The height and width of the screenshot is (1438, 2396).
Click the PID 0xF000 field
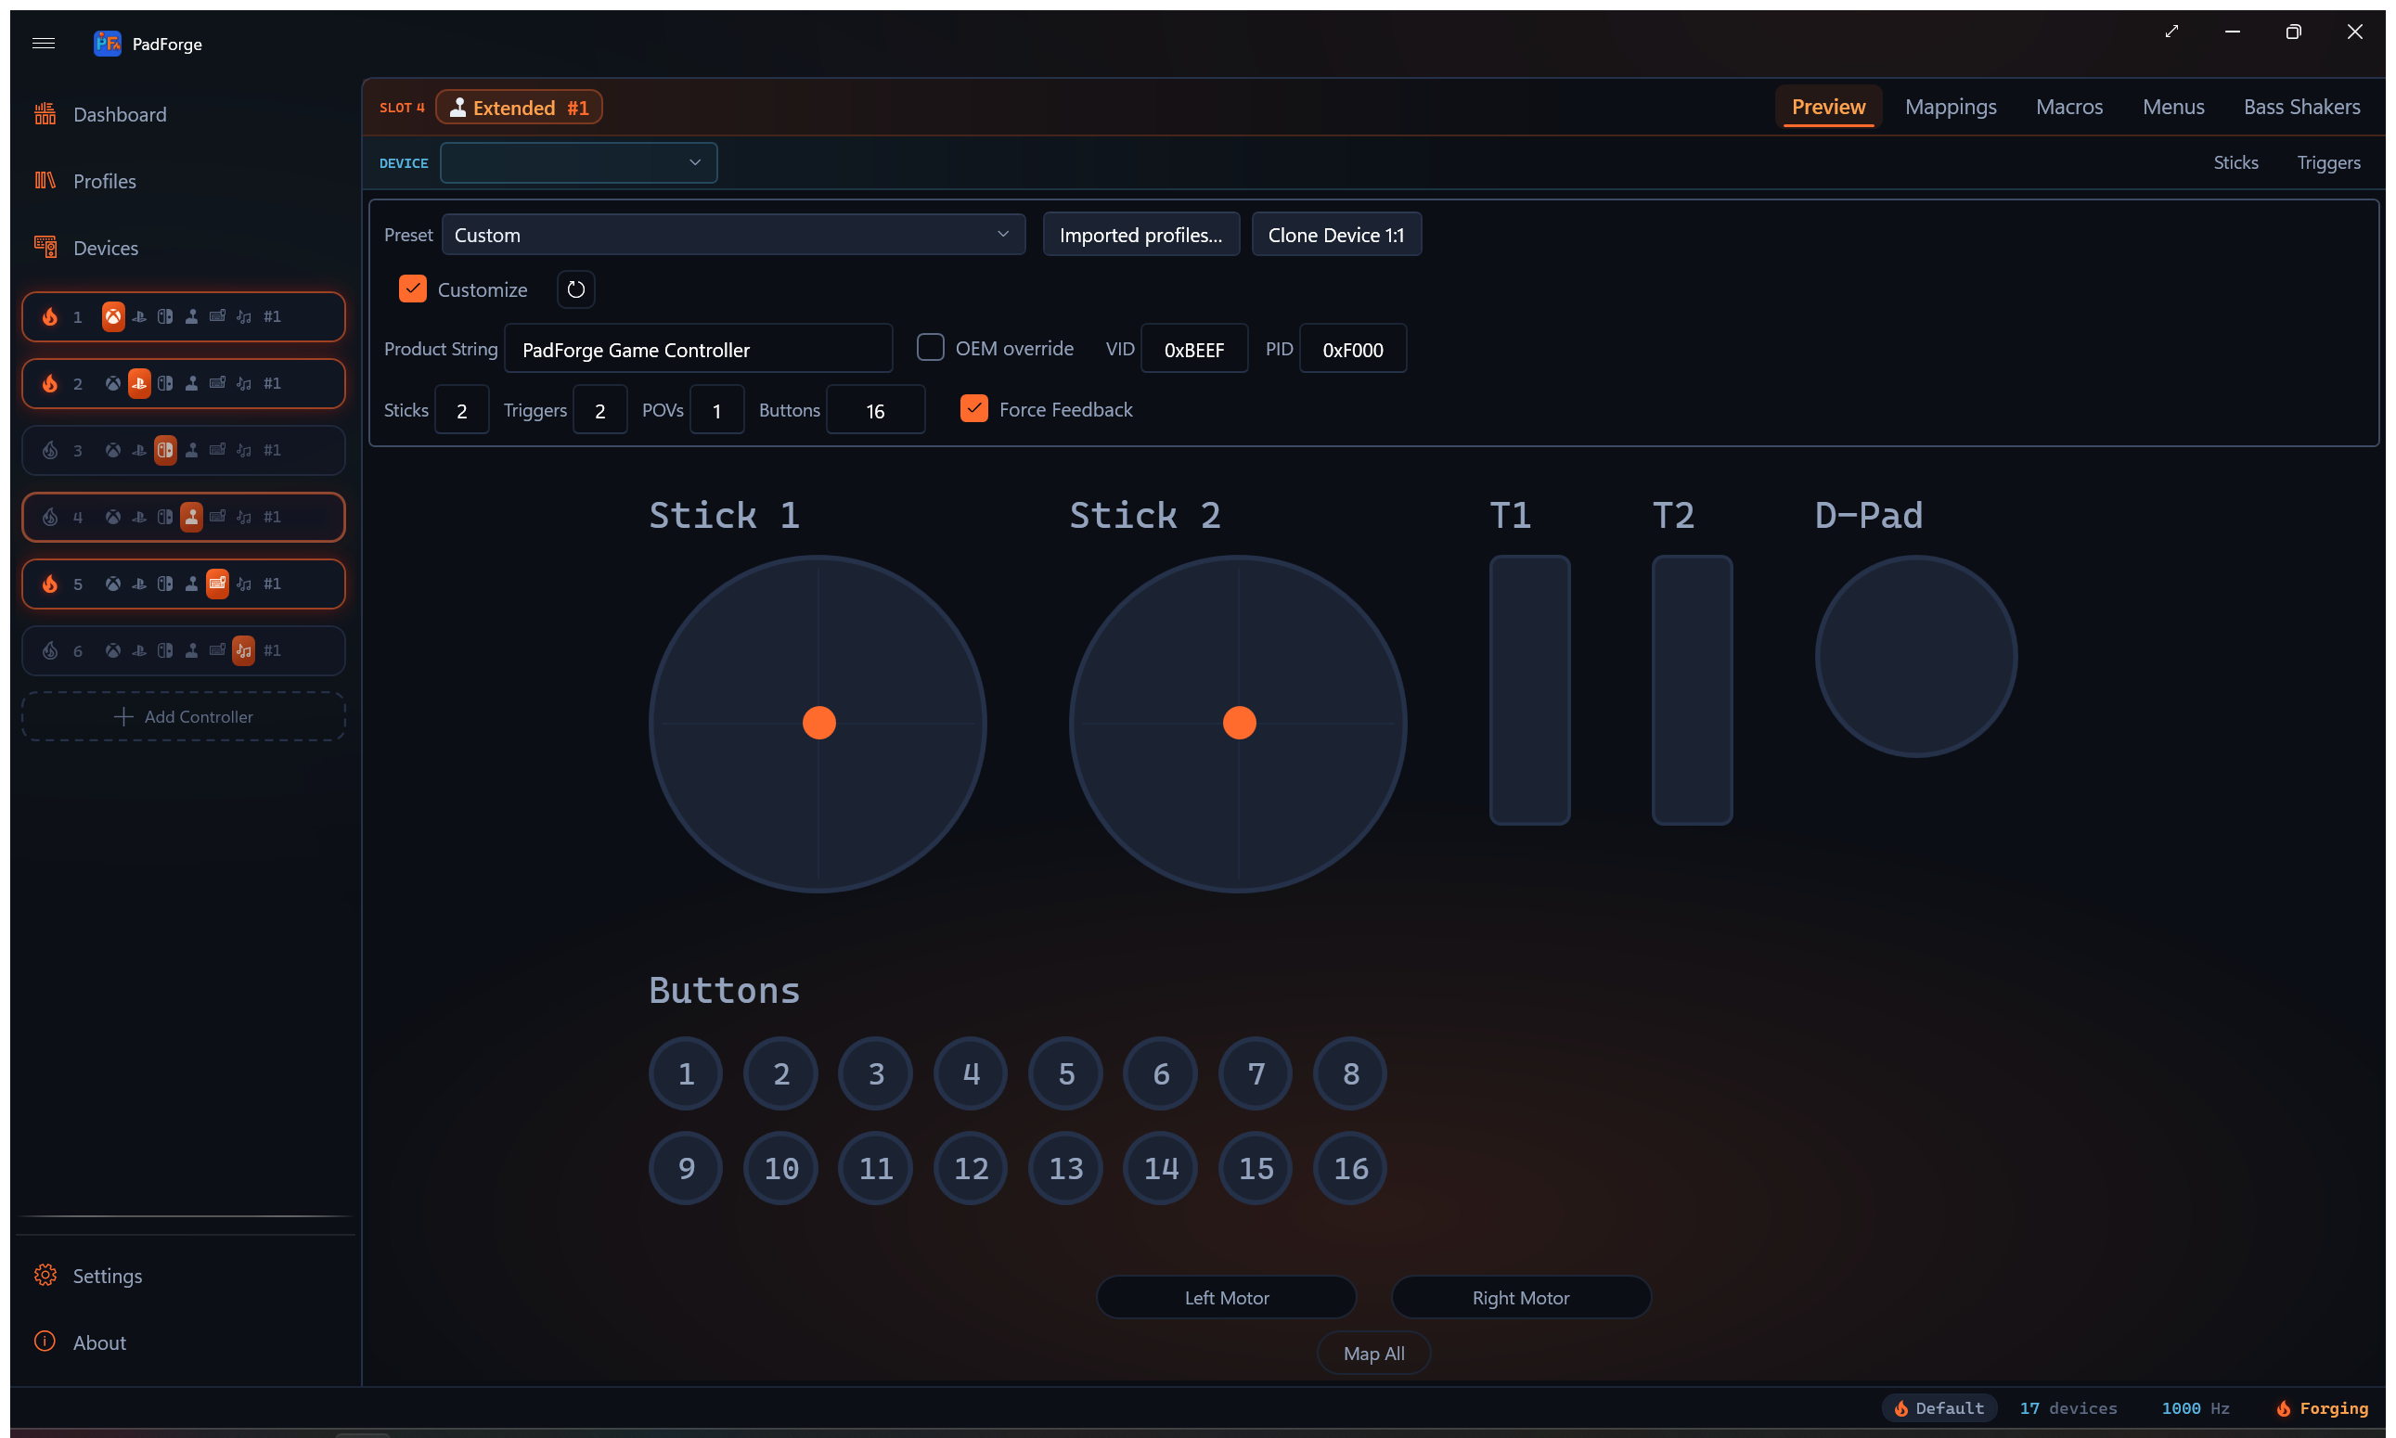[x=1353, y=349]
